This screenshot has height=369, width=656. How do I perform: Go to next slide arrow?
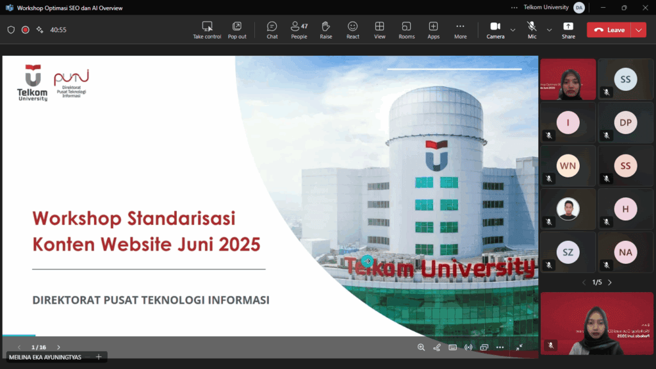click(58, 347)
